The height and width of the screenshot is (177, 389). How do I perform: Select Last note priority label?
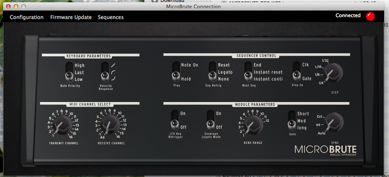point(79,72)
